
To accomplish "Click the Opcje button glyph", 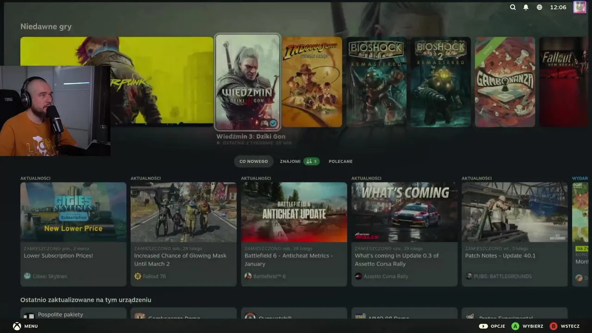I will click(483, 326).
